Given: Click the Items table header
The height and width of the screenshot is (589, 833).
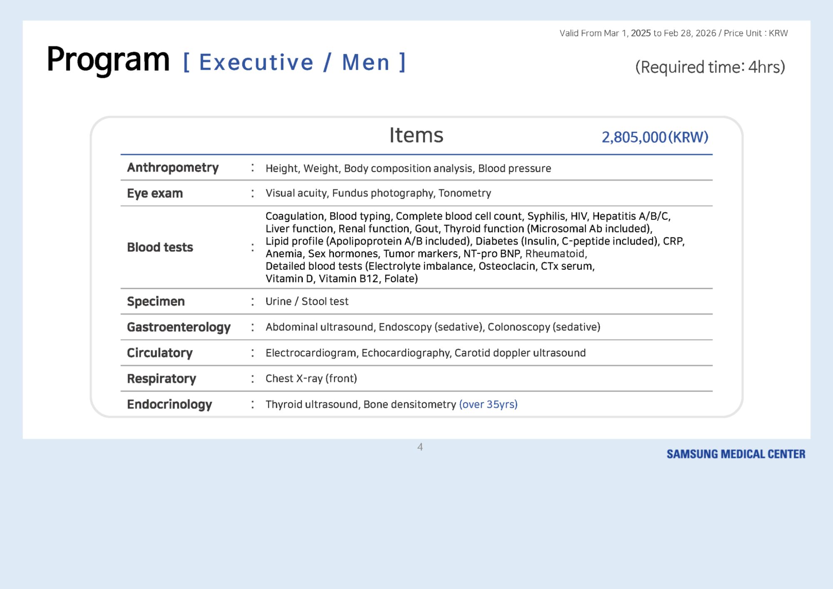Looking at the screenshot, I should point(416,135).
